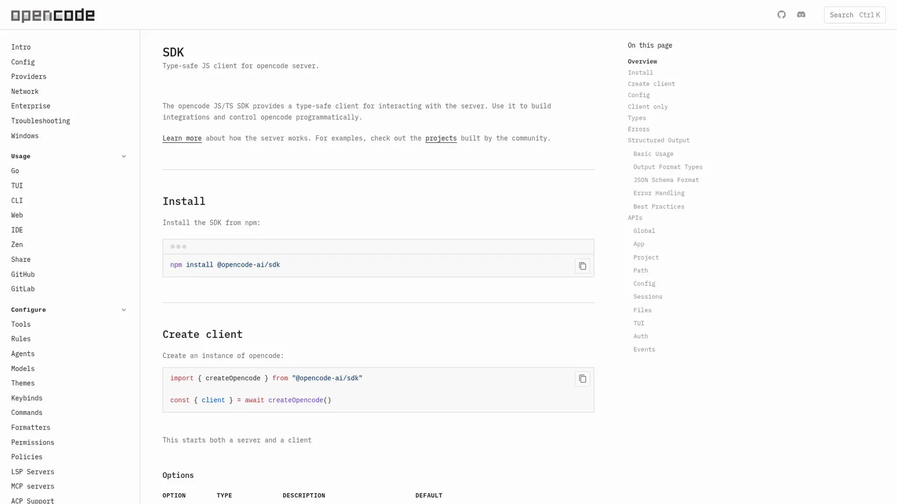The width and height of the screenshot is (897, 504).
Task: Go to the Config sidebar page
Action: (x=23, y=62)
